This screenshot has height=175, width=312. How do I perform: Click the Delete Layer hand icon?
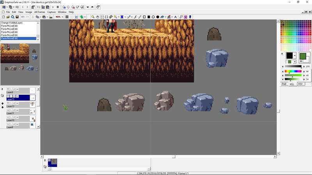(x=2, y=96)
